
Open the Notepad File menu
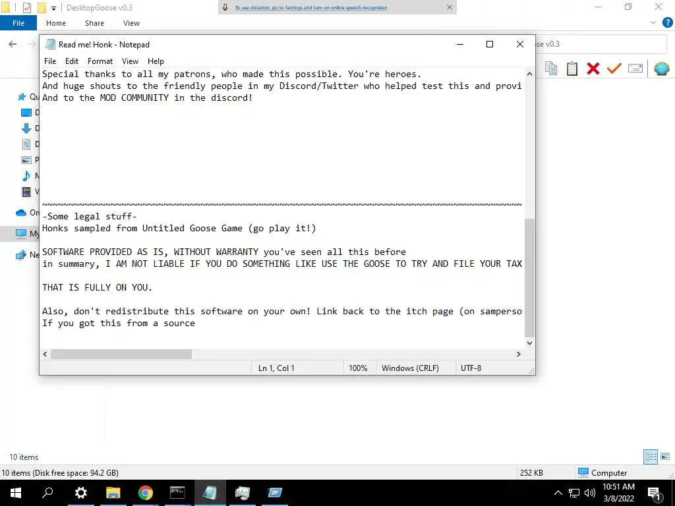(x=50, y=61)
